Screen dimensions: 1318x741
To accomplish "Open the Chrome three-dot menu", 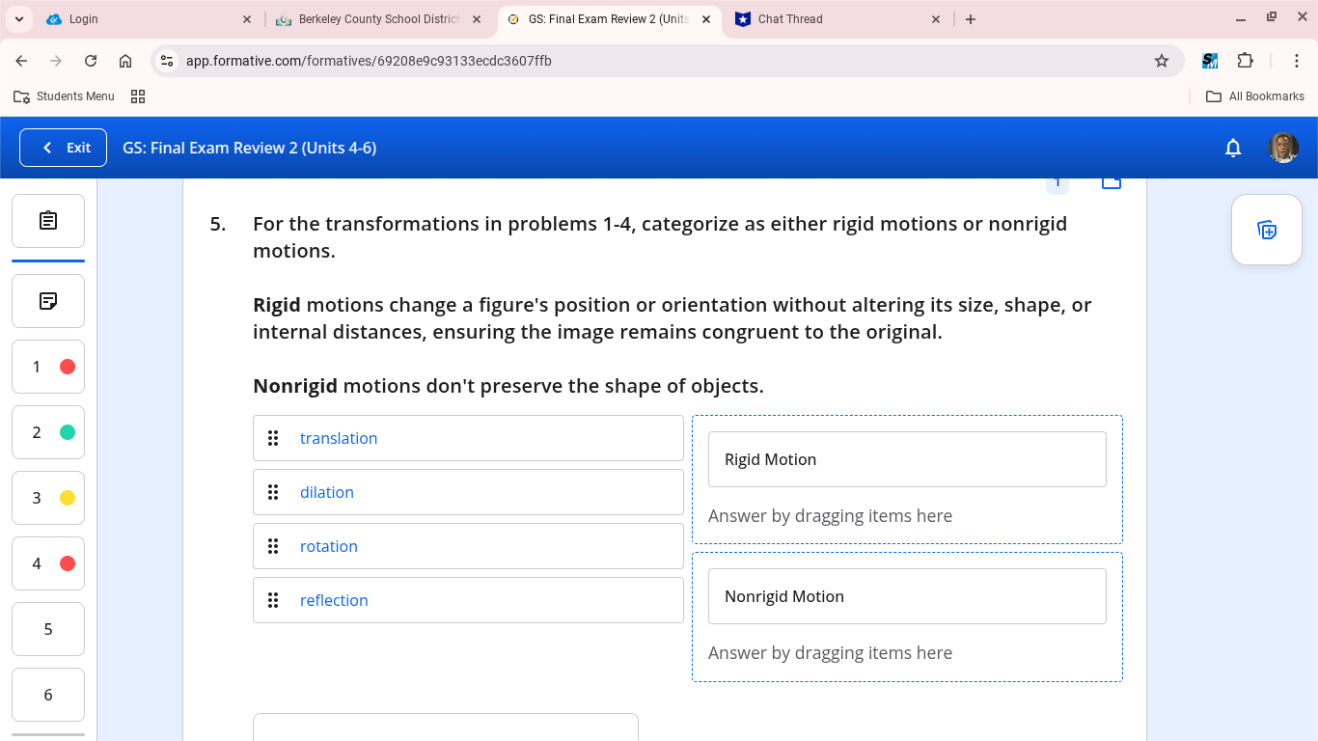I will 1297,60.
